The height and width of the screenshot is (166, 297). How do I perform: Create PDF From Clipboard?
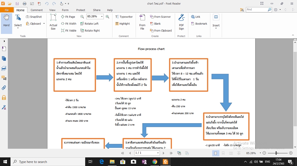[161, 30]
